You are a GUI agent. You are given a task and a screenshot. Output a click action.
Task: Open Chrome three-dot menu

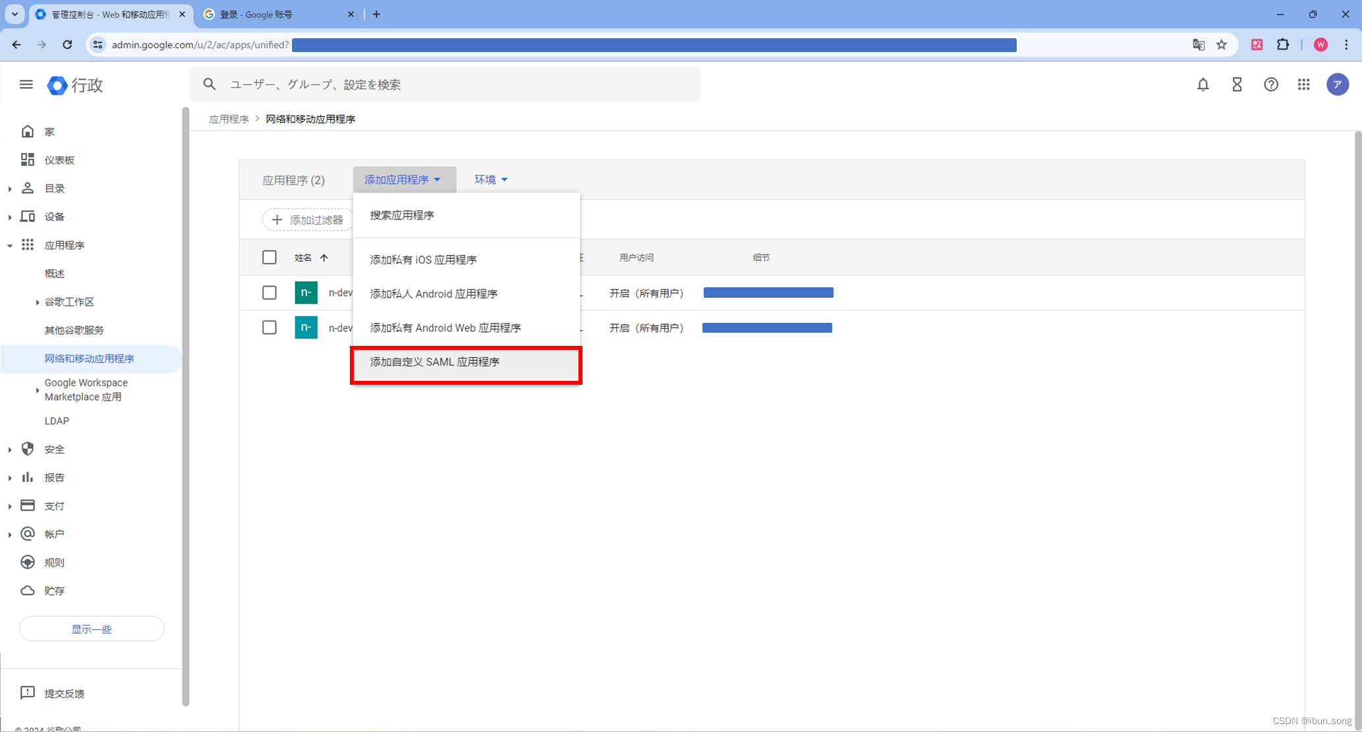[1346, 45]
